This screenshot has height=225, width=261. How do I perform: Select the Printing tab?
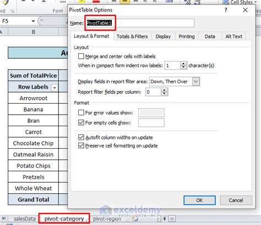[187, 36]
